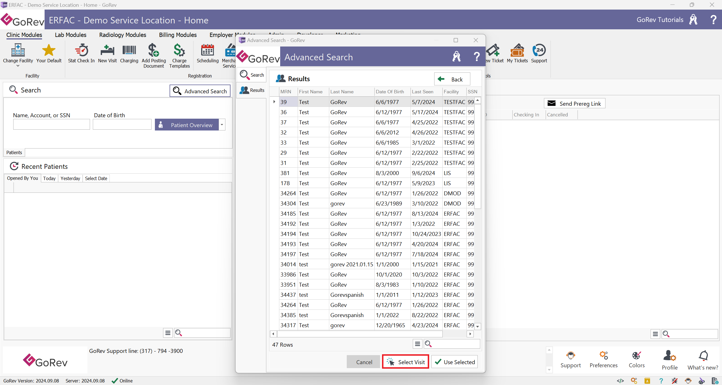722x385 pixels.
Task: Click the results filter search box
Action: coord(452,344)
